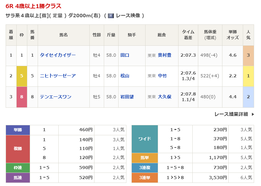
Task: Click the ワイド payout label
Action: point(145,139)
